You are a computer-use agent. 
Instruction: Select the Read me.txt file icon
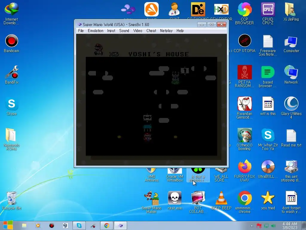pyautogui.click(x=291, y=138)
